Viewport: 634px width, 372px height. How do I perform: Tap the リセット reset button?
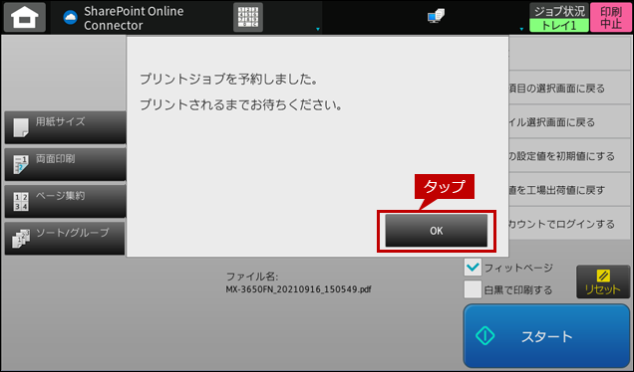pyautogui.click(x=603, y=281)
